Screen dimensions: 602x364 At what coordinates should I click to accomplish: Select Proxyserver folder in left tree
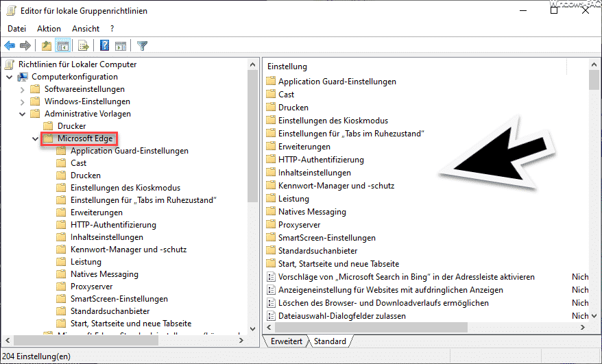point(91,287)
